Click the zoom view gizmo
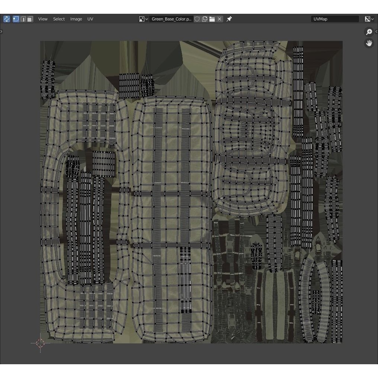The image size is (378, 378). 369,32
